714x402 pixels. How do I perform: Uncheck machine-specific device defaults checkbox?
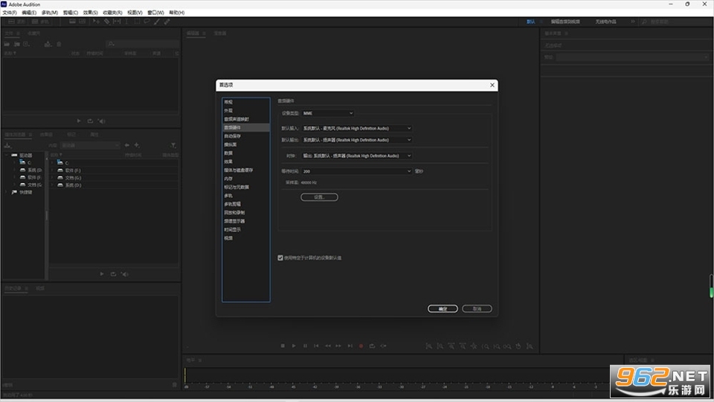(280, 258)
